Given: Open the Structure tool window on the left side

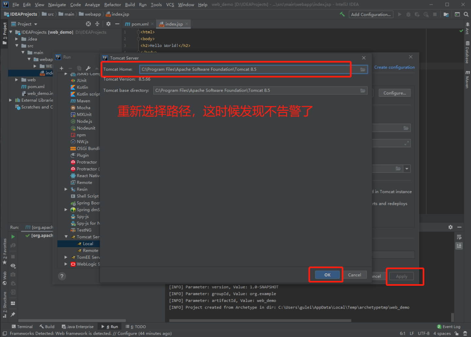Looking at the screenshot, I should point(5,305).
